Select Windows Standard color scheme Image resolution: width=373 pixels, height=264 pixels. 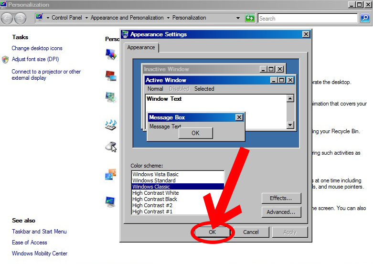tap(178, 180)
